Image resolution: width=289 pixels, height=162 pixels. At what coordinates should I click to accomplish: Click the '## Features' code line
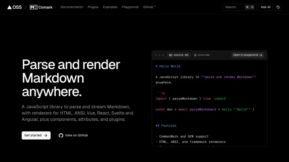coord(166,126)
